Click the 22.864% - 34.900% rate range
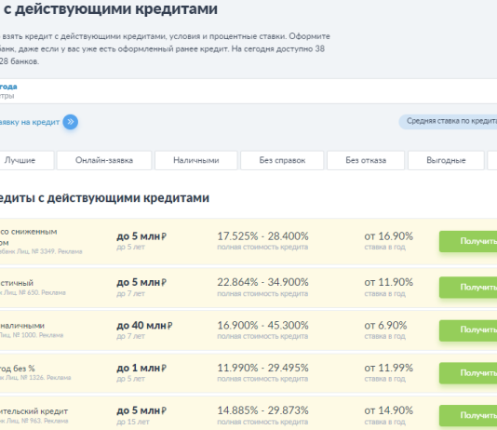 tap(262, 282)
